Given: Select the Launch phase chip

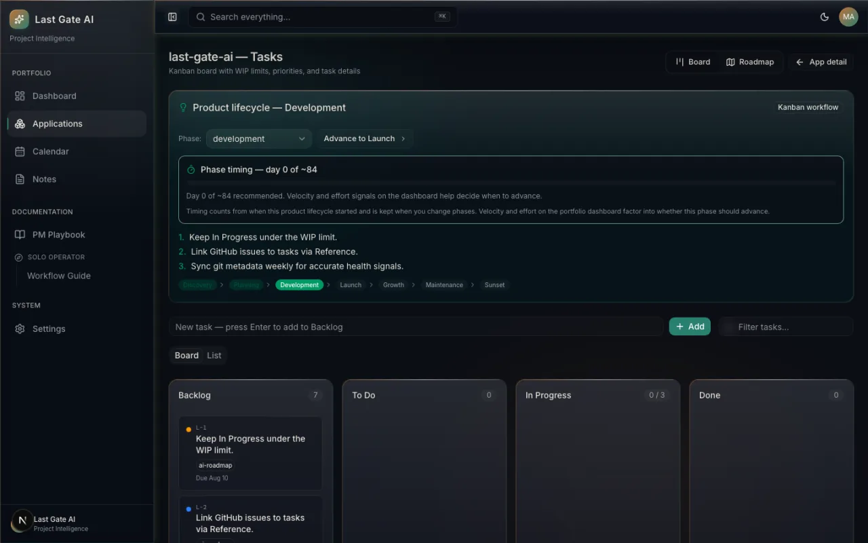Looking at the screenshot, I should (x=351, y=285).
